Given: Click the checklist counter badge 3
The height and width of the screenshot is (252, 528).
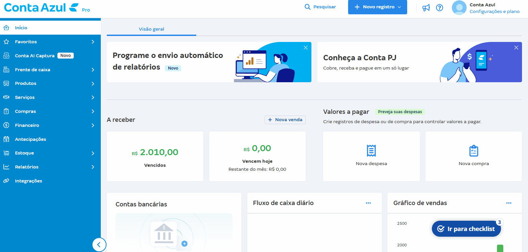Looking at the screenshot, I should [x=499, y=222].
